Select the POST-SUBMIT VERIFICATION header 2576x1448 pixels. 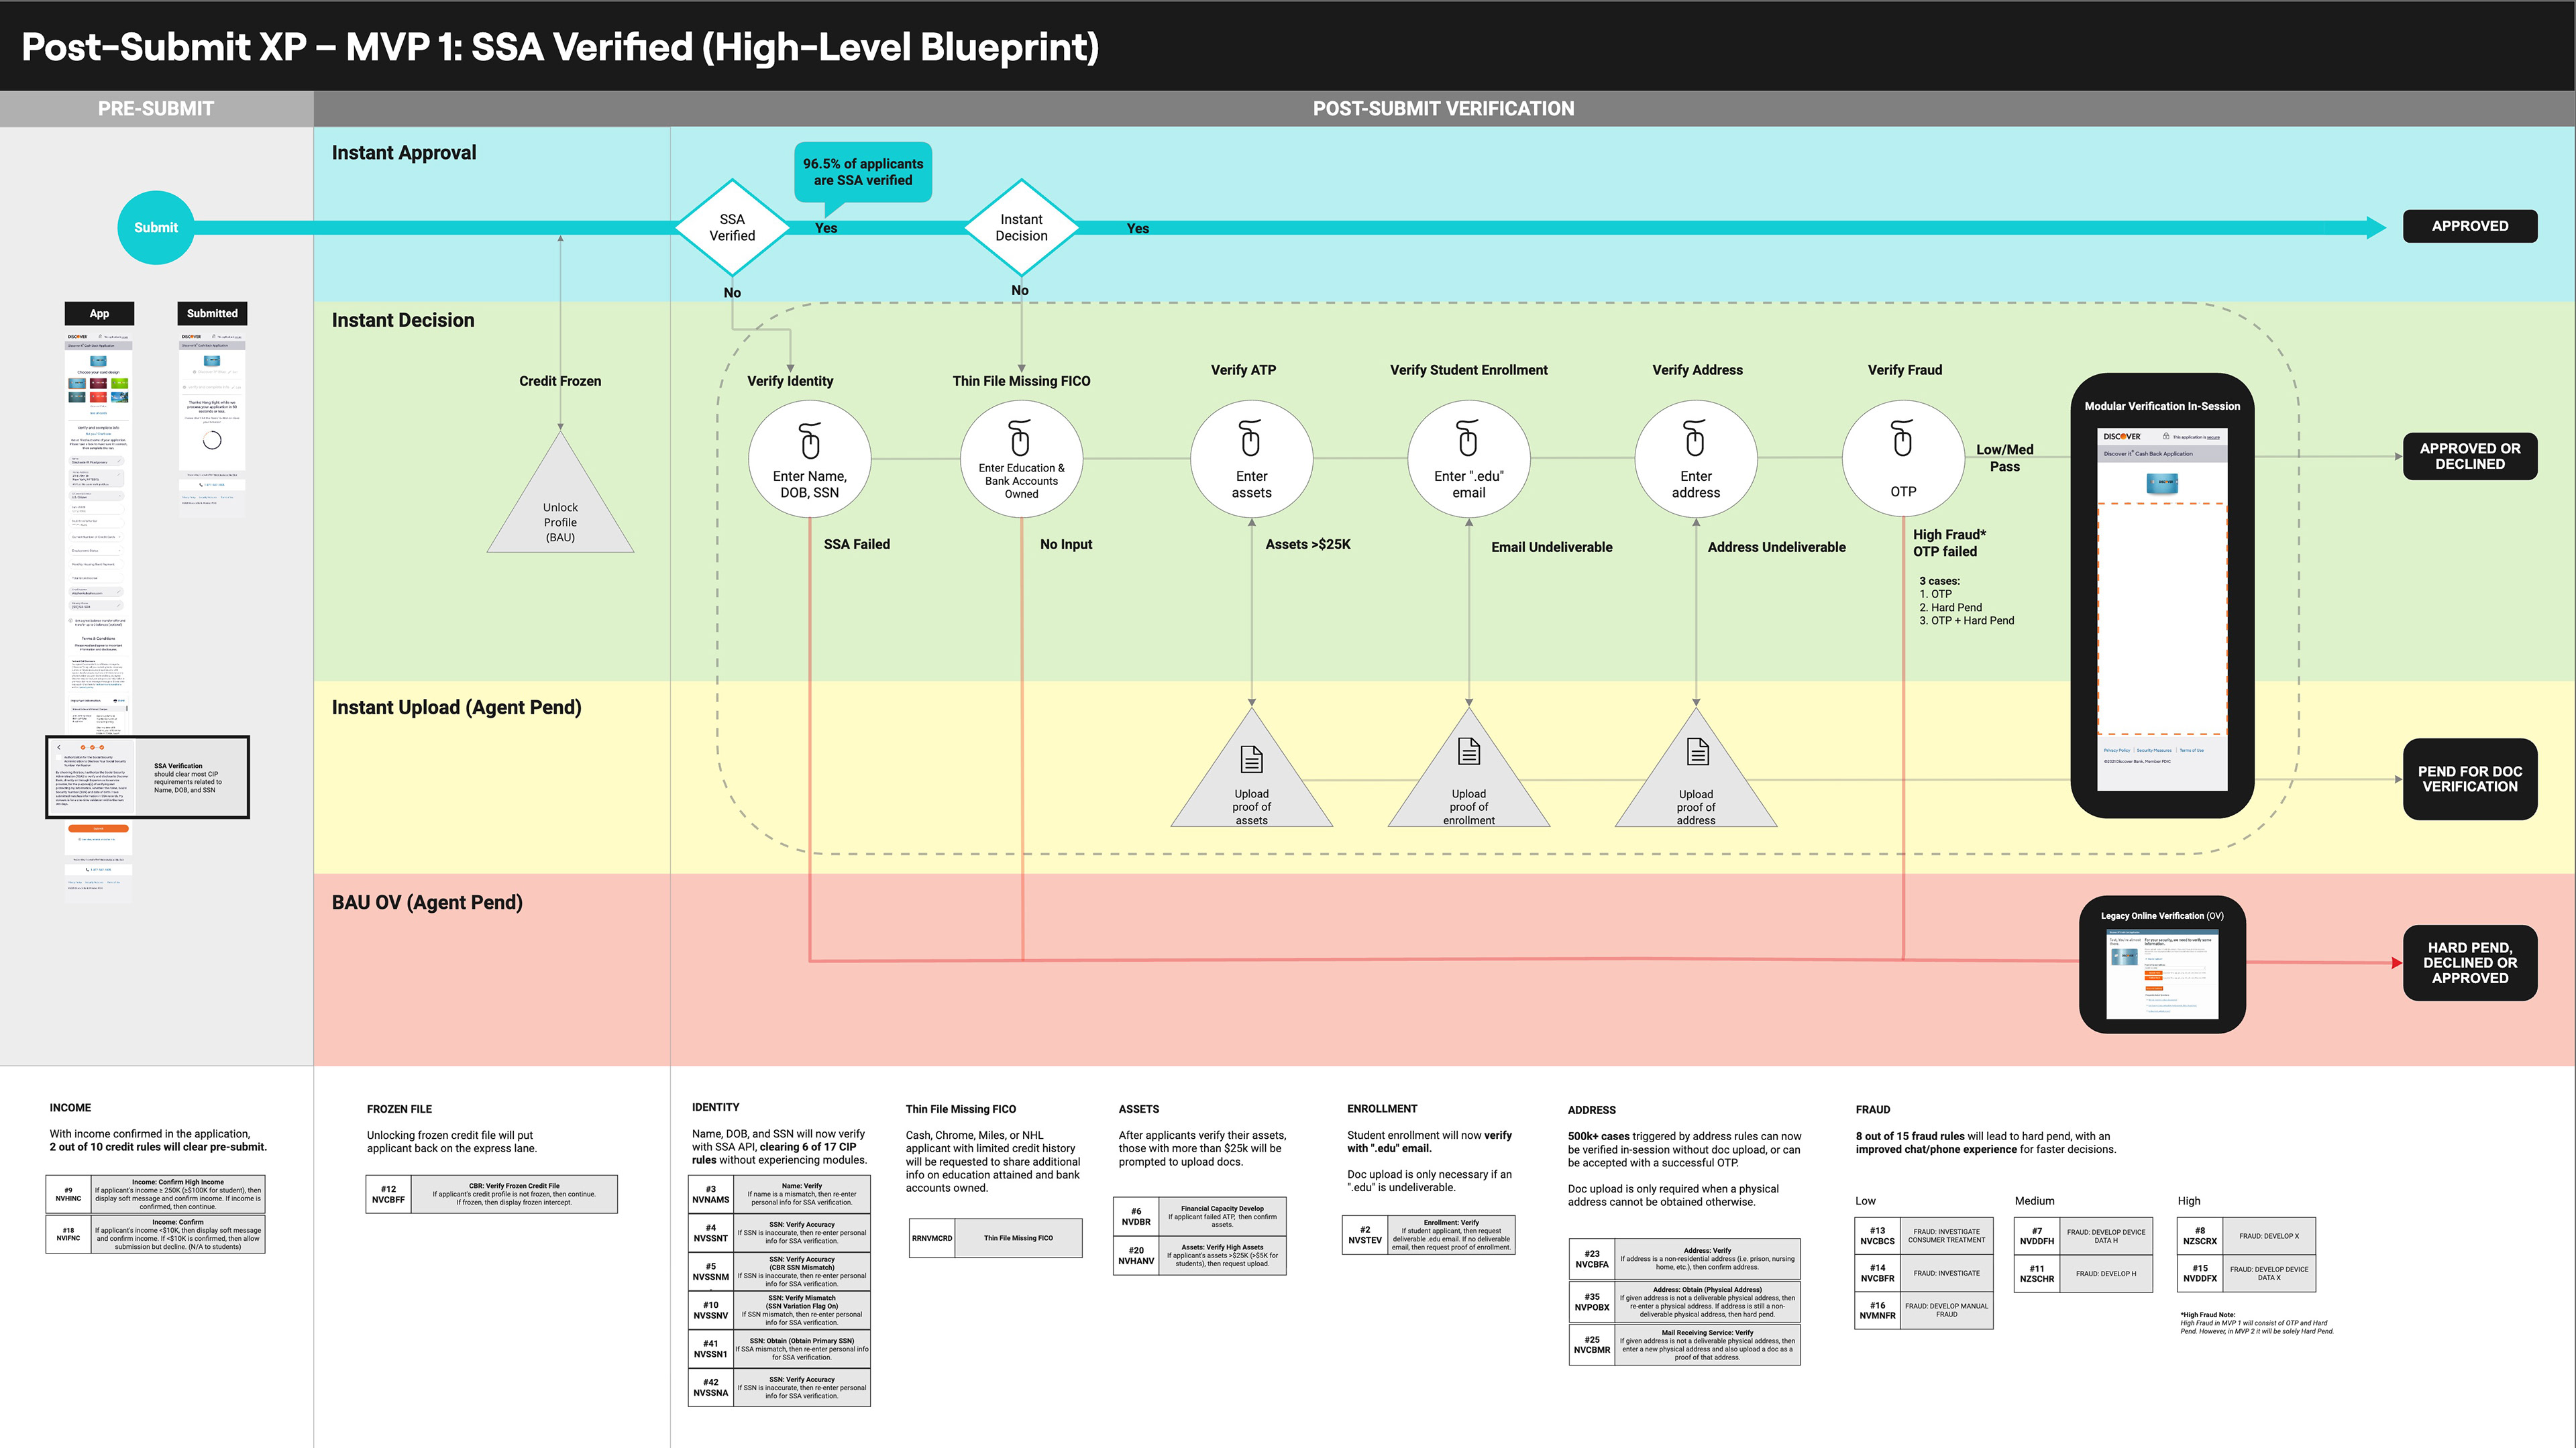pyautogui.click(x=1442, y=108)
